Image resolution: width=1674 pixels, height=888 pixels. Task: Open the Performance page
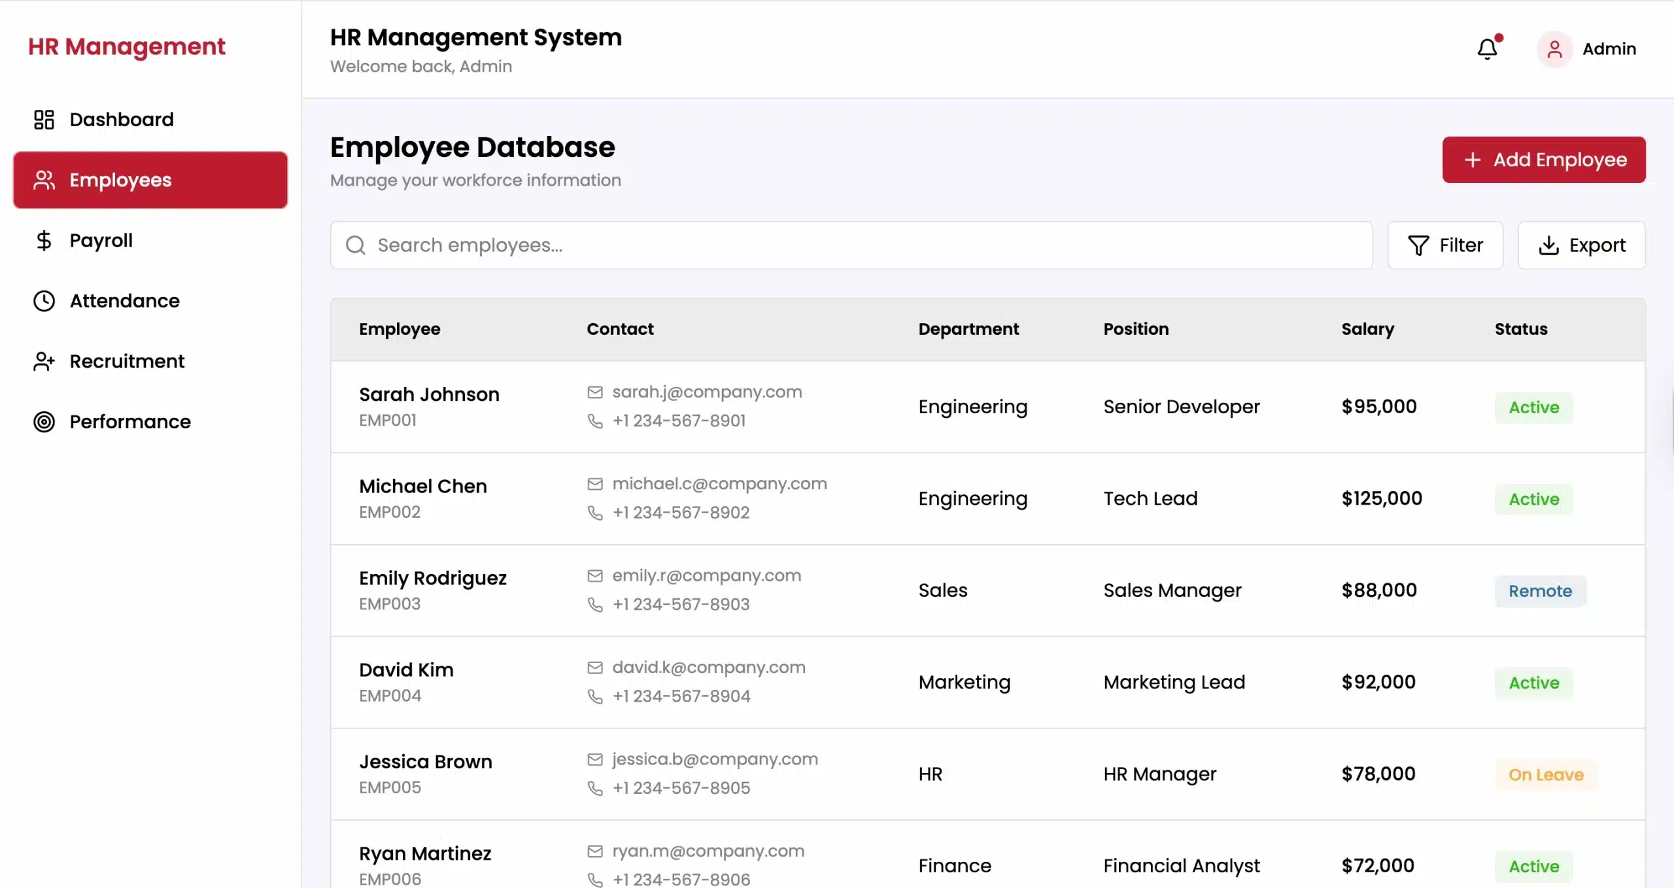pos(130,422)
